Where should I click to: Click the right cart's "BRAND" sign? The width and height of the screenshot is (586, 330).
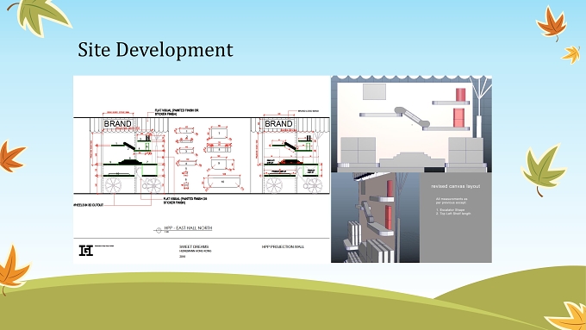278,124
